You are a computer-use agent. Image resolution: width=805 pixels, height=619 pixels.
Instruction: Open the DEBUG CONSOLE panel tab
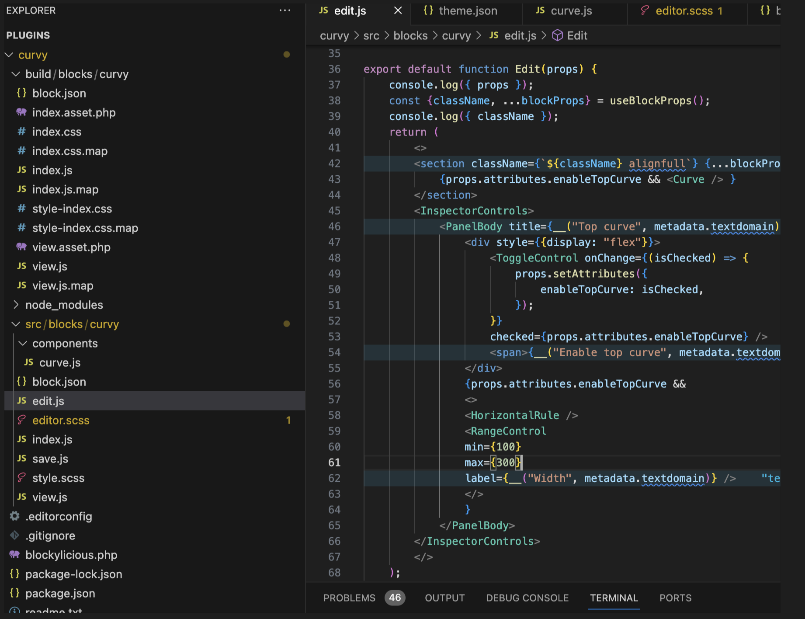(527, 598)
